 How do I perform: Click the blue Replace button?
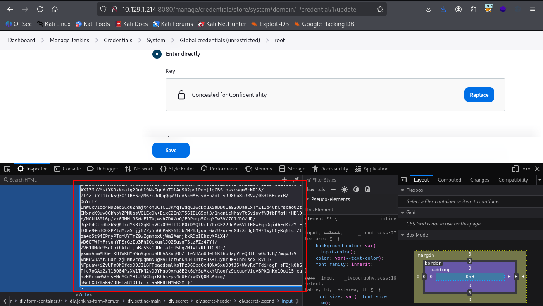click(x=479, y=95)
